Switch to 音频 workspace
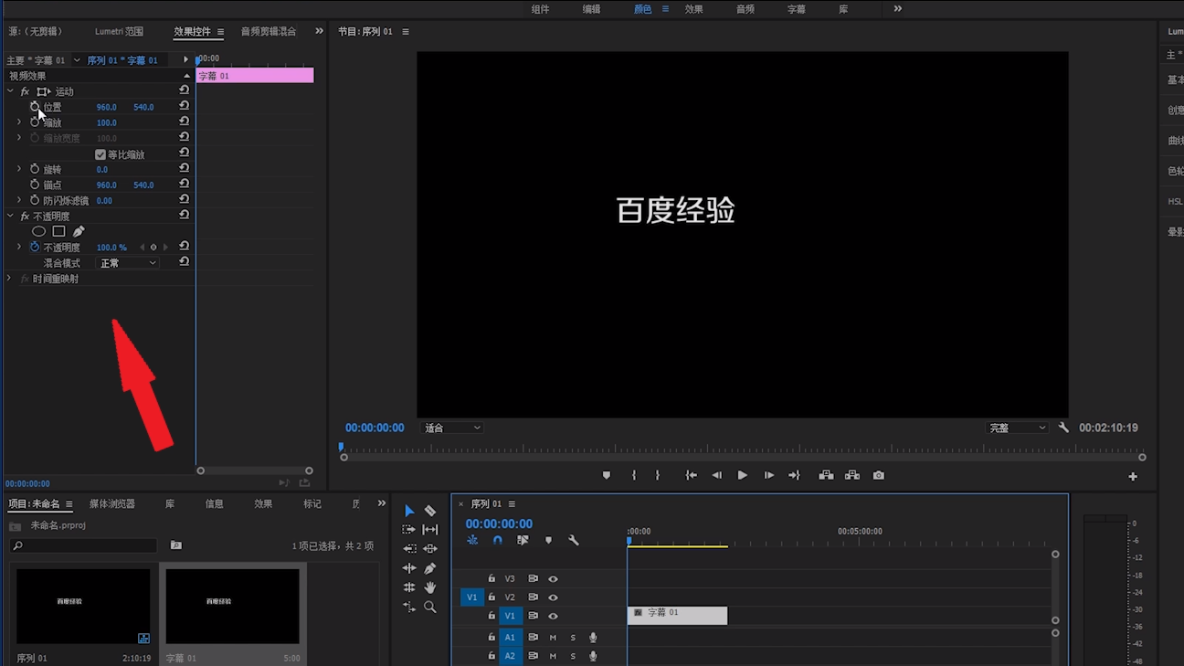The image size is (1184, 666). 745,9
